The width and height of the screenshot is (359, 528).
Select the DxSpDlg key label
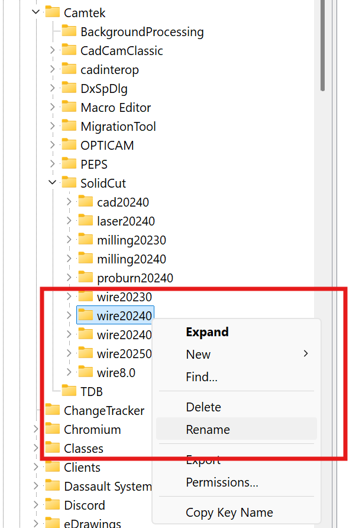pos(104,89)
